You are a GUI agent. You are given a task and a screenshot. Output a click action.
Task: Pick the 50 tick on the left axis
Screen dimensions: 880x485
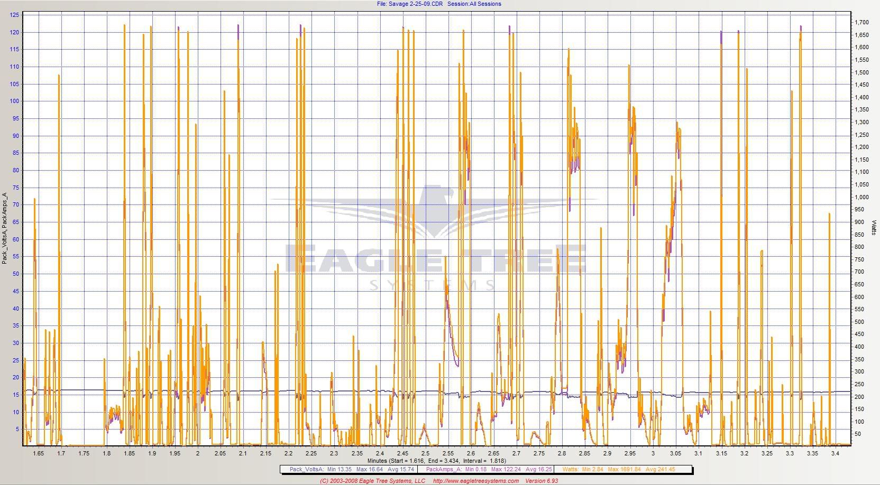(x=16, y=274)
